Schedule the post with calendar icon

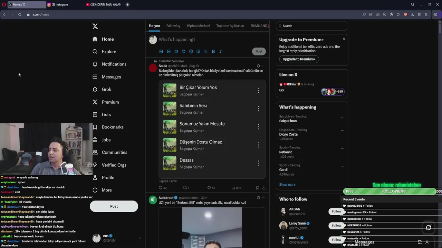pyautogui.click(x=198, y=51)
